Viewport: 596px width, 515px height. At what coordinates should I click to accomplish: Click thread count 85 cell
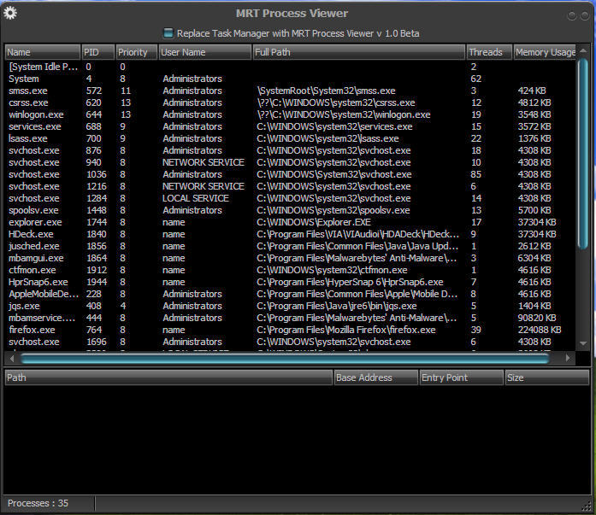[x=476, y=174]
